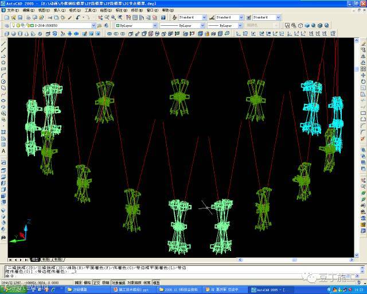This screenshot has width=367, height=294.
Task: Switch to the 模型 (Model) tab
Action: tap(35, 260)
